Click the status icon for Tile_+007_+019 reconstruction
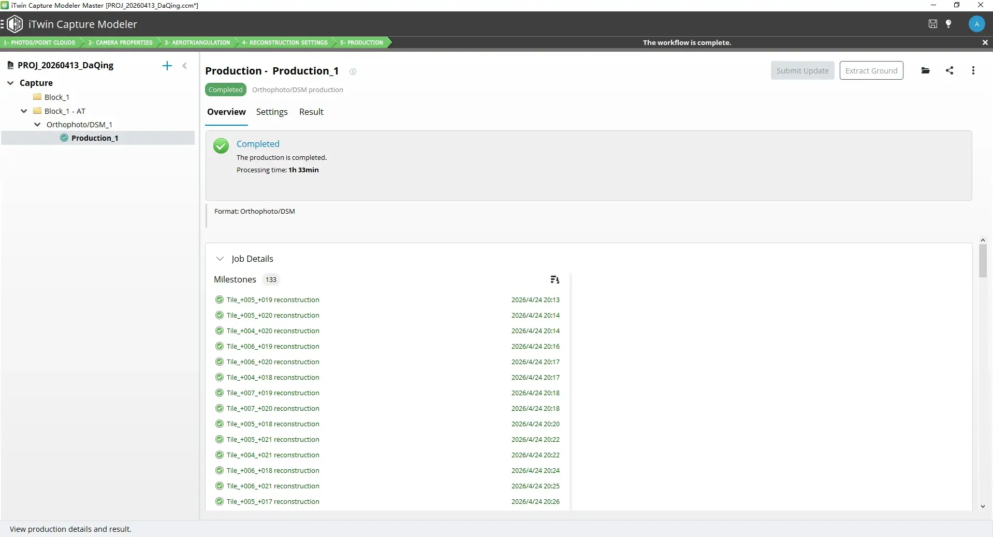Screen dimensions: 993x537 click(220, 393)
